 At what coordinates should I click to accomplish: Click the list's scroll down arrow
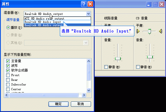(89, 90)
